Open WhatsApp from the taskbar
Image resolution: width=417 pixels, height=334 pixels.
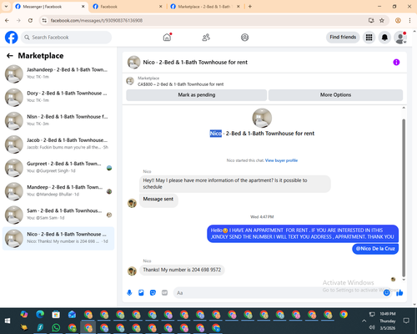[56, 327]
